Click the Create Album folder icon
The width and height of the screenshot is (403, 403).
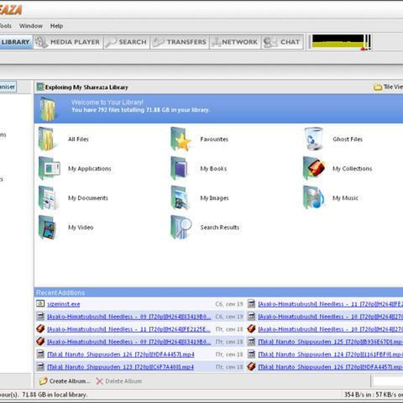pyautogui.click(x=43, y=381)
